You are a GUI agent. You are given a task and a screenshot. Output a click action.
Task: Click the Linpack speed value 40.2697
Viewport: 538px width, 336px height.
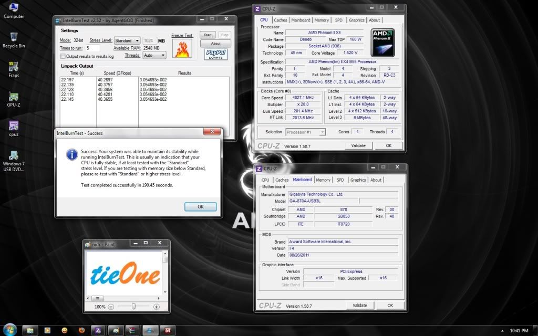pyautogui.click(x=105, y=80)
